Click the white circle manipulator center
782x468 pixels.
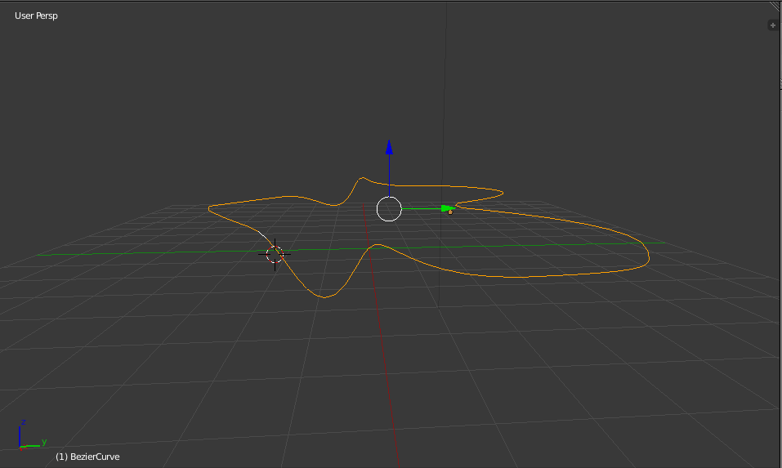[389, 209]
